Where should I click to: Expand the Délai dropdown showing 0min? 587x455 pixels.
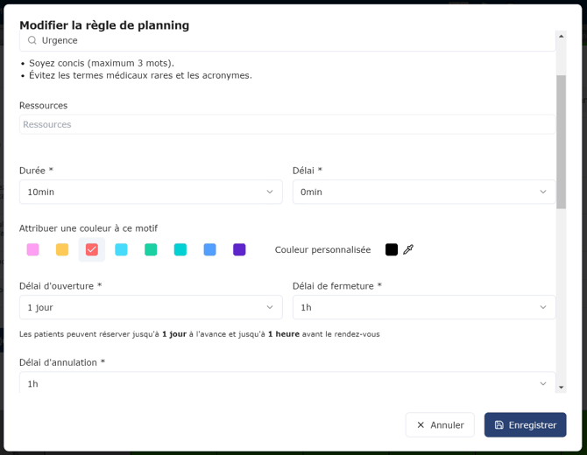(x=424, y=192)
